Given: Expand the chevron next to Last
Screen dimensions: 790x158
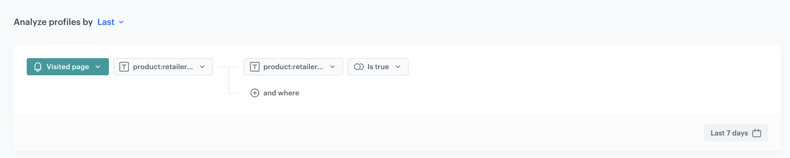Looking at the screenshot, I should pos(121,22).
